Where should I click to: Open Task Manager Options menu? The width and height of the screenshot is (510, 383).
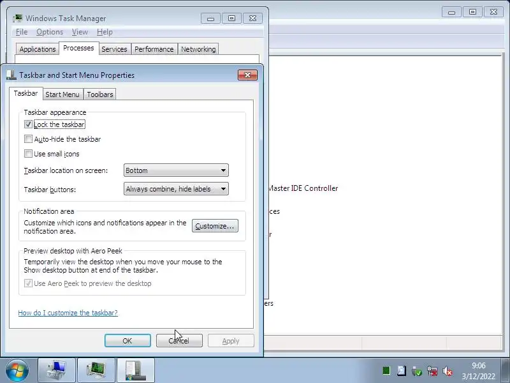coord(50,32)
